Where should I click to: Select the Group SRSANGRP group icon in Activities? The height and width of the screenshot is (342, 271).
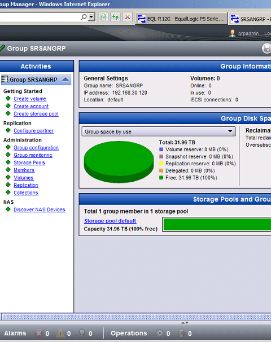(5, 79)
